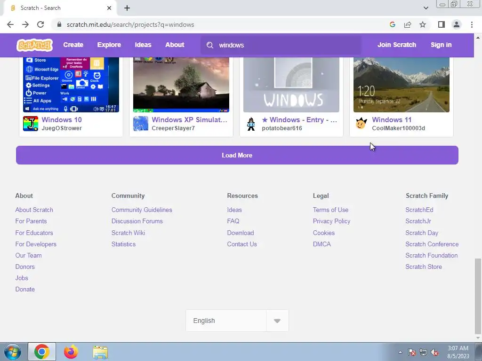Click the browser forward arrow

point(25,24)
